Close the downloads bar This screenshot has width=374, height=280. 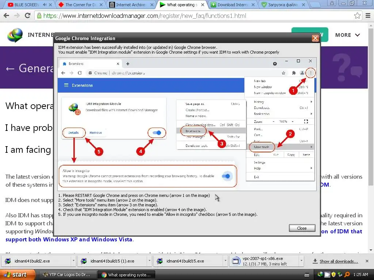[367, 261]
